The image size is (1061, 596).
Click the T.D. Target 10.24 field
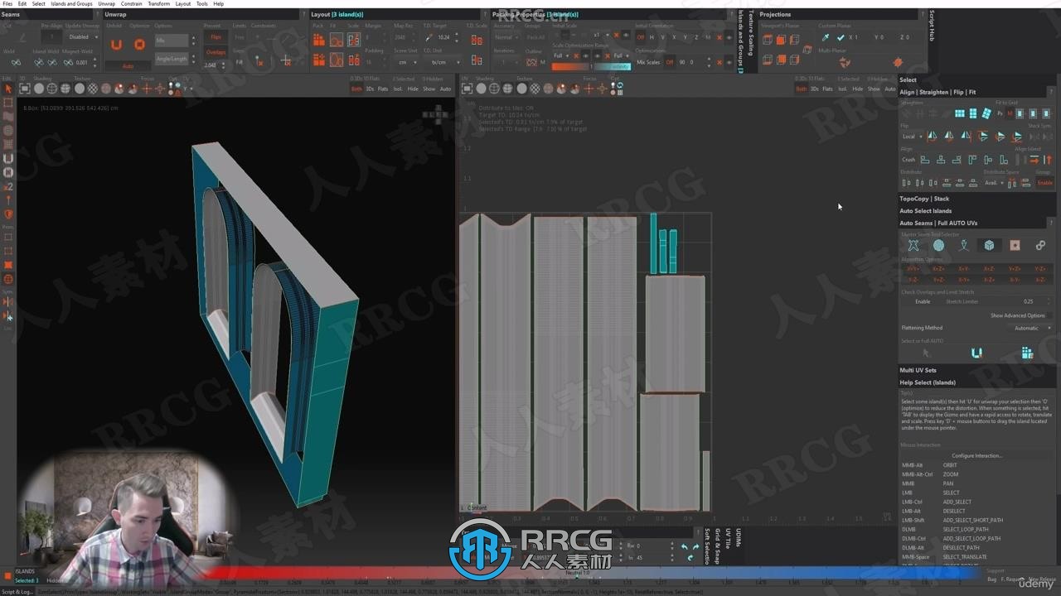(445, 37)
